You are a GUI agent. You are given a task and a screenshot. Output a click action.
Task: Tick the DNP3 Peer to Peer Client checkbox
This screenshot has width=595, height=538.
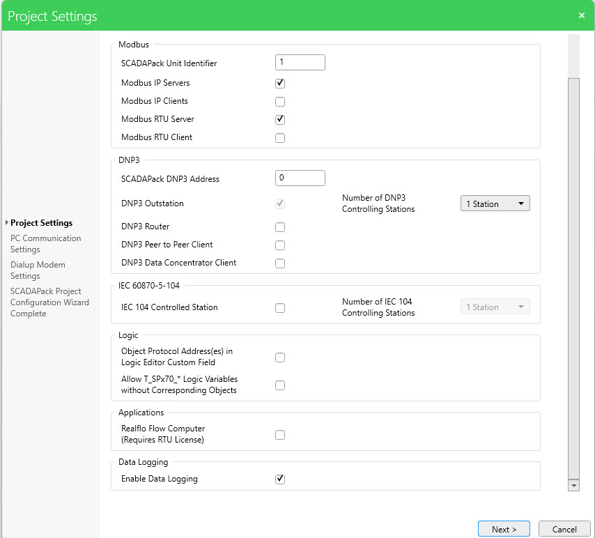coord(280,245)
